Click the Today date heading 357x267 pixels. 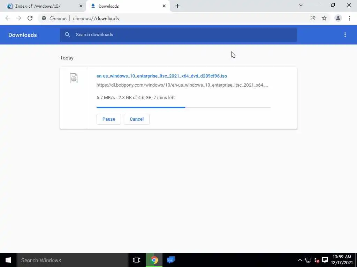pos(67,58)
